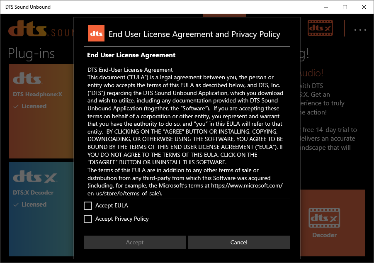Click the free 14-day trial text
This screenshot has height=263, width=374.
[x=330, y=130]
